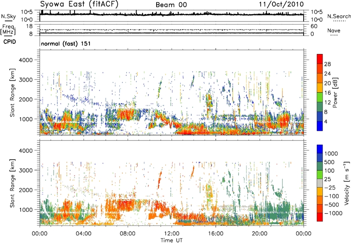The image size is (351, 243).
Task: Click the "4000" range tick of the power panel
Action: click(x=26, y=60)
